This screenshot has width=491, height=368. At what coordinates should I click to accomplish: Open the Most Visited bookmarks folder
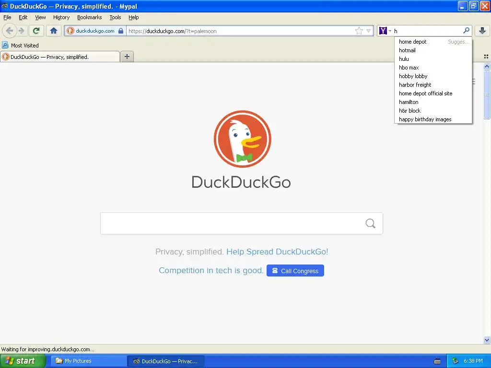coord(21,46)
